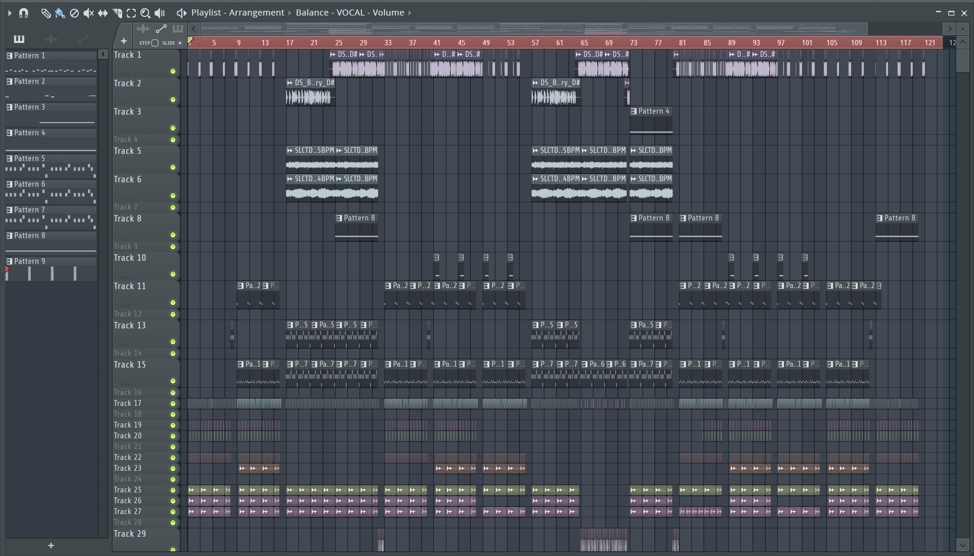Show automation clips in picker panel

[x=83, y=39]
